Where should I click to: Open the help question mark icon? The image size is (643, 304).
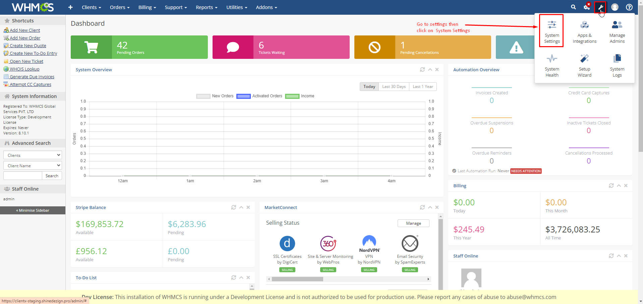629,7
